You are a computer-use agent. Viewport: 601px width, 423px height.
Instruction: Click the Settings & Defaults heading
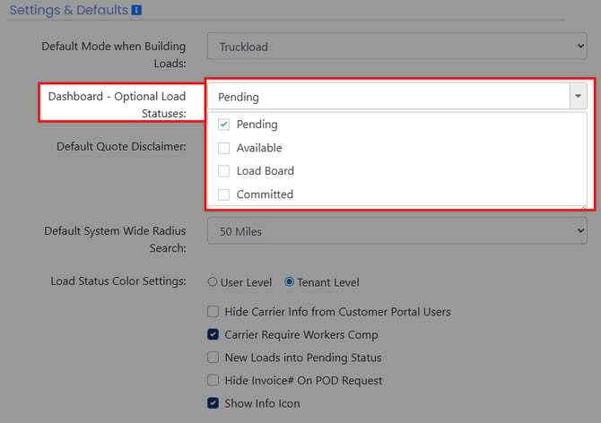click(68, 10)
